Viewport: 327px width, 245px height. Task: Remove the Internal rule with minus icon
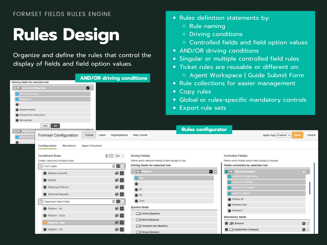[122, 180]
